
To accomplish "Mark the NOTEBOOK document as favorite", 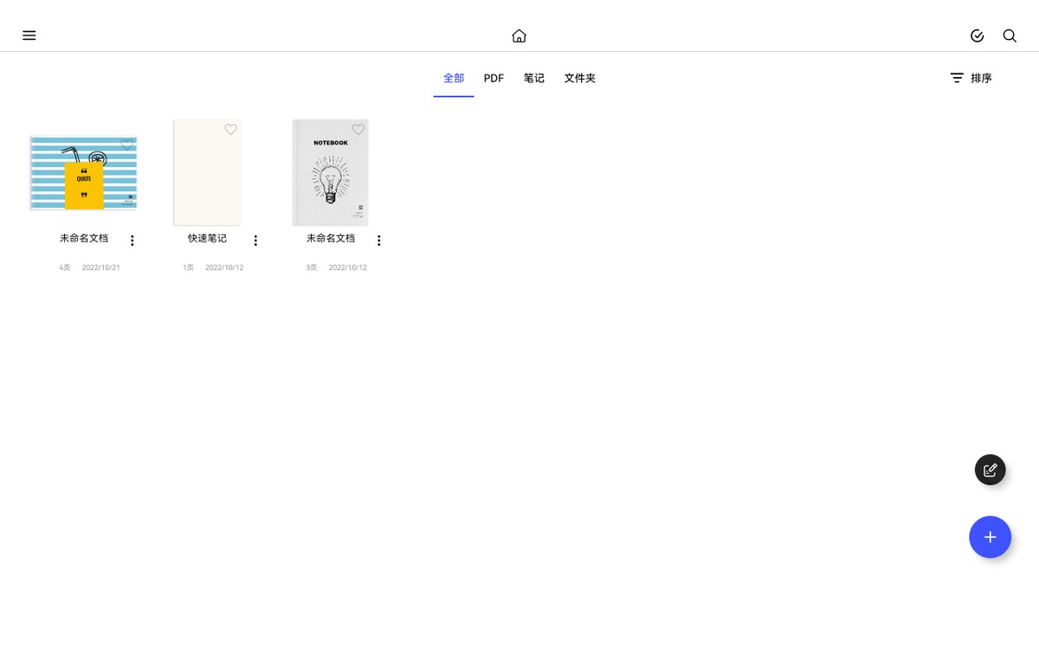I will click(x=358, y=130).
